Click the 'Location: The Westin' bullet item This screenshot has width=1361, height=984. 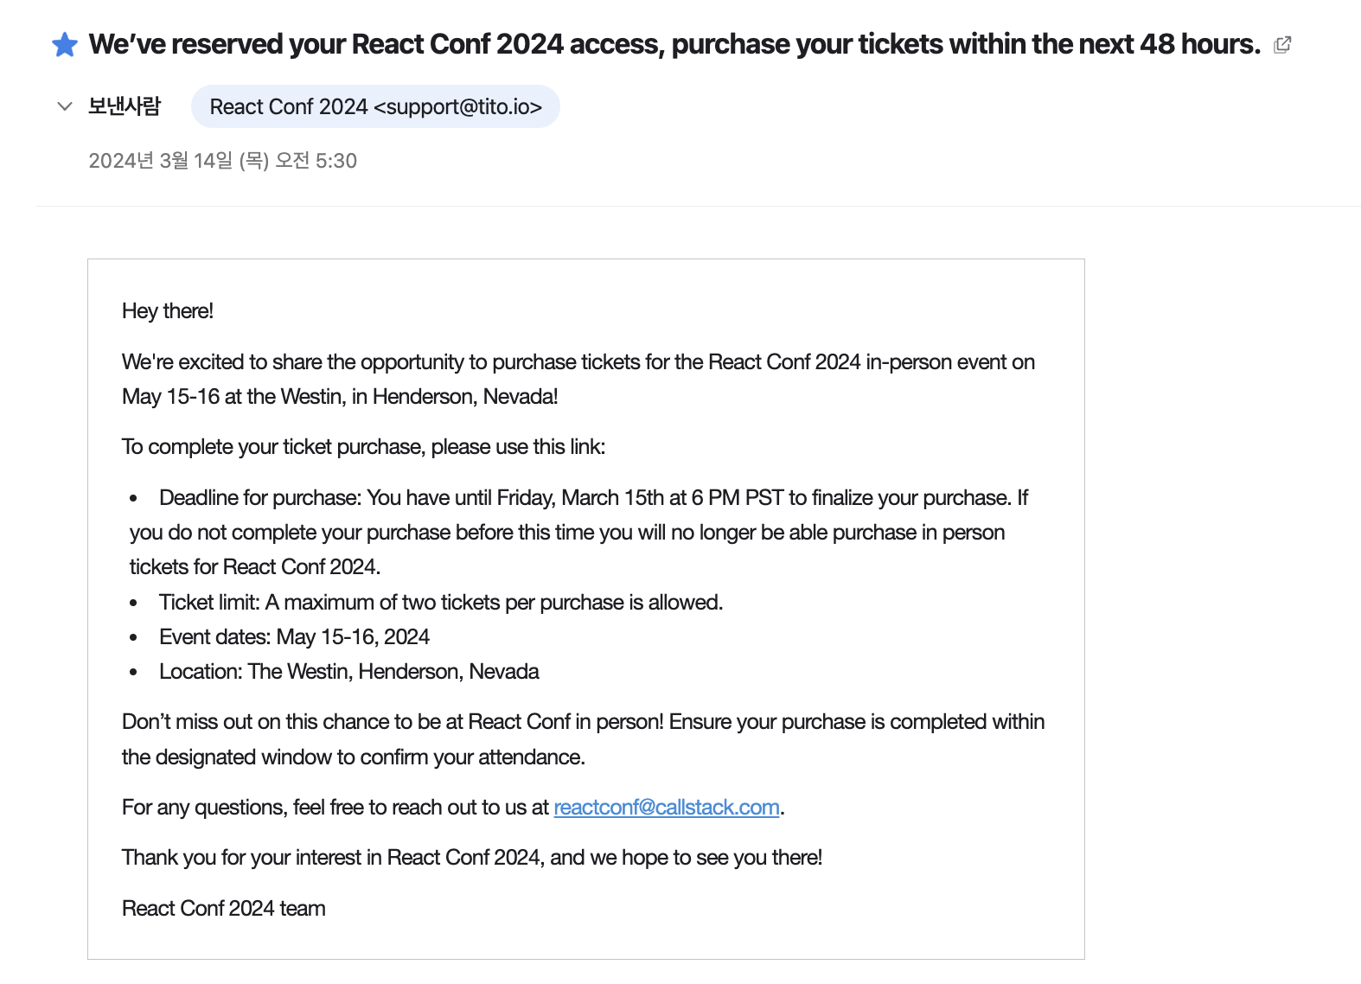348,672
